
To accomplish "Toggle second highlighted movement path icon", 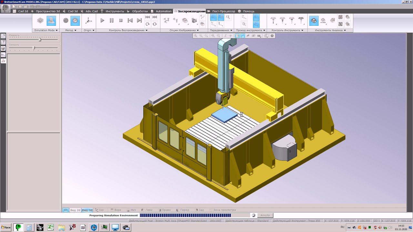I will pos(221,17).
